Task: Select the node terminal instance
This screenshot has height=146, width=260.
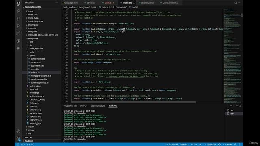Action: coord(234,114)
